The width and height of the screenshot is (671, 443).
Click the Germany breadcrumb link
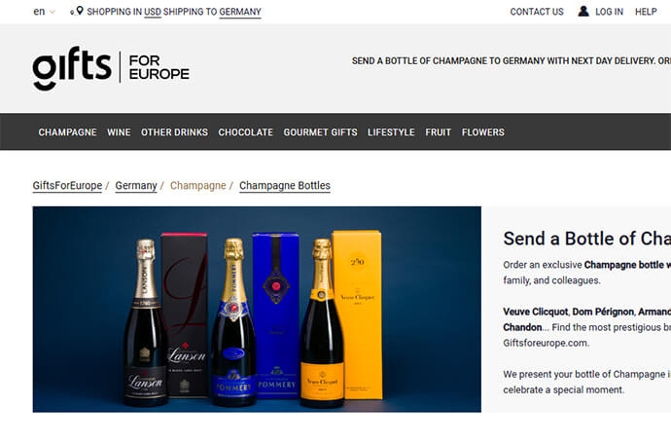coord(136,186)
